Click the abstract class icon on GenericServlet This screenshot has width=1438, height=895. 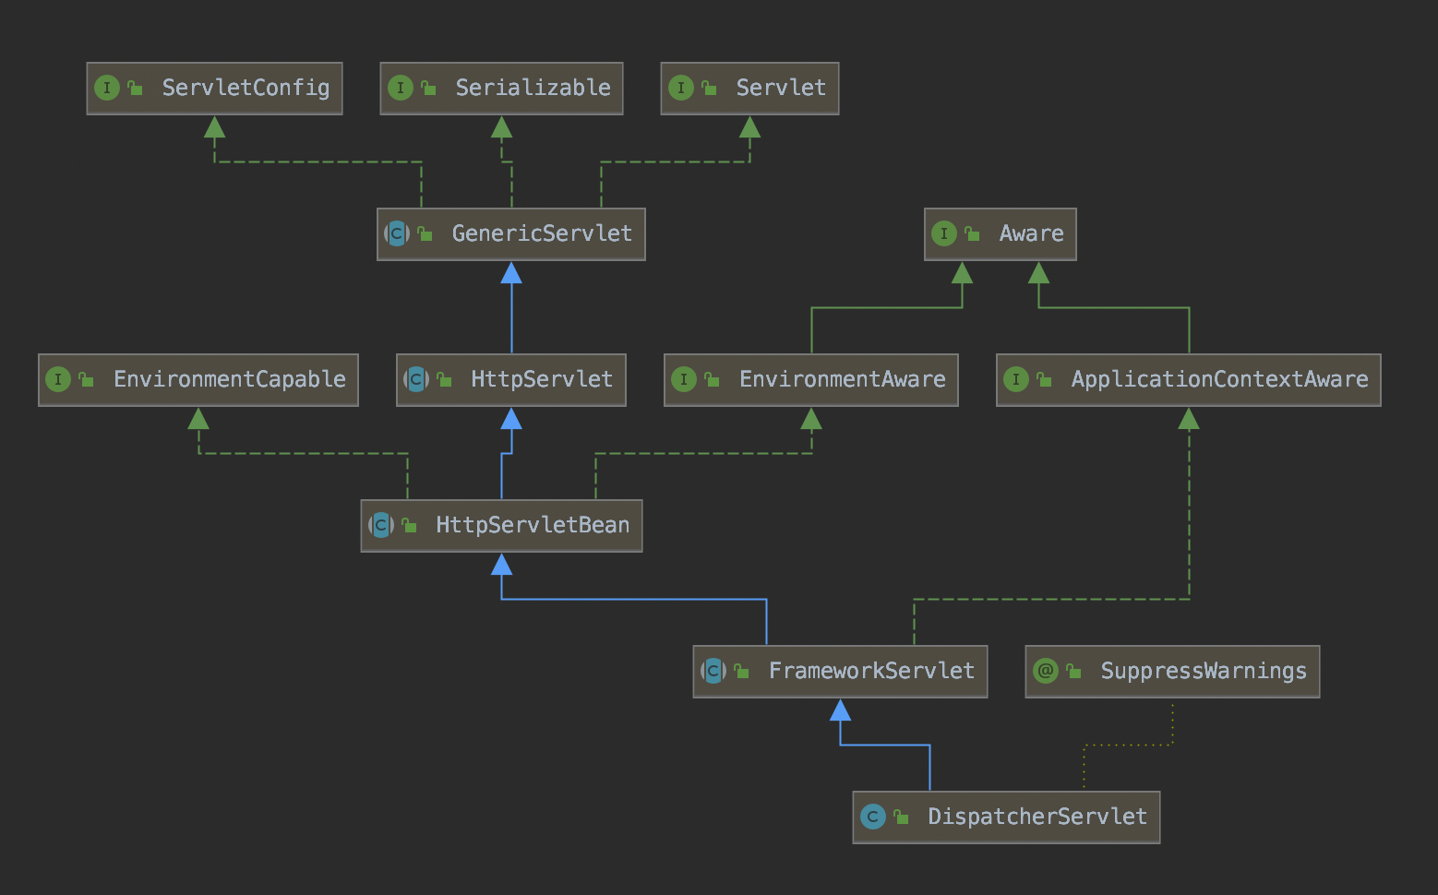click(x=397, y=234)
